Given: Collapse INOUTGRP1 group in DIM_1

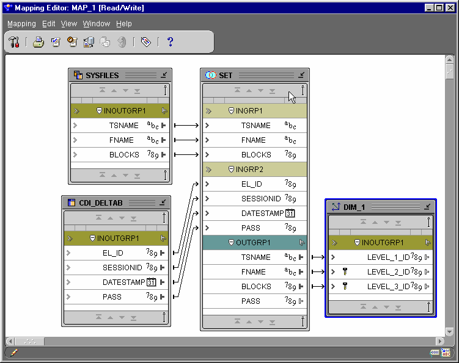Looking at the screenshot, I should click(357, 242).
